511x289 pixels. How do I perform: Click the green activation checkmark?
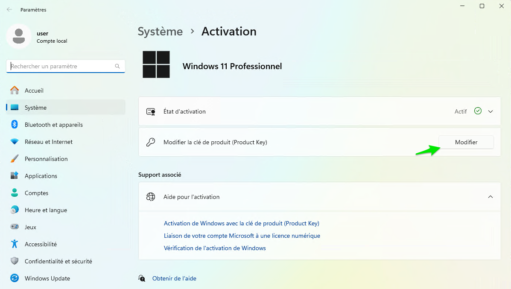click(478, 111)
